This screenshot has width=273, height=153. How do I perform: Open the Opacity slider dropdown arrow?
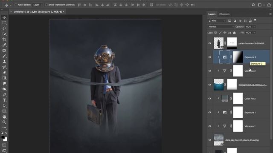(254, 27)
